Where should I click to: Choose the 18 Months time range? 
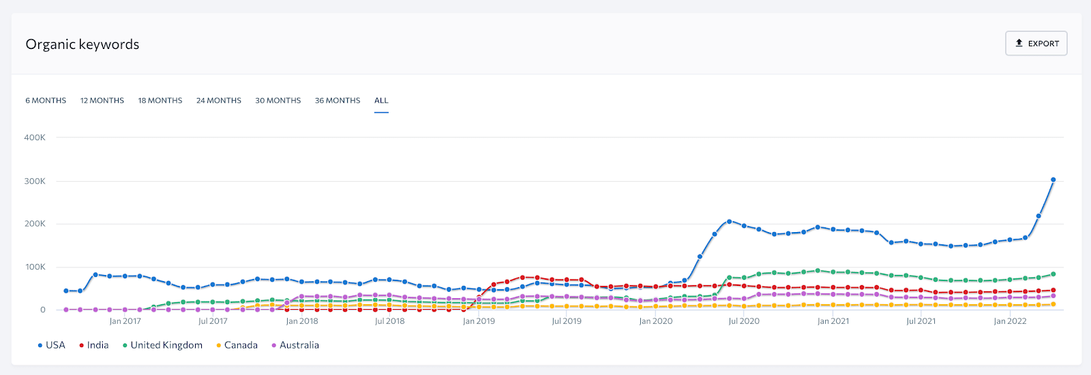tap(160, 101)
